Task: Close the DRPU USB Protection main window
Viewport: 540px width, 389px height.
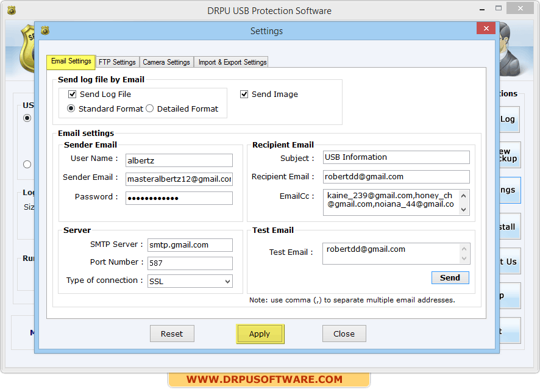Action: [520, 9]
